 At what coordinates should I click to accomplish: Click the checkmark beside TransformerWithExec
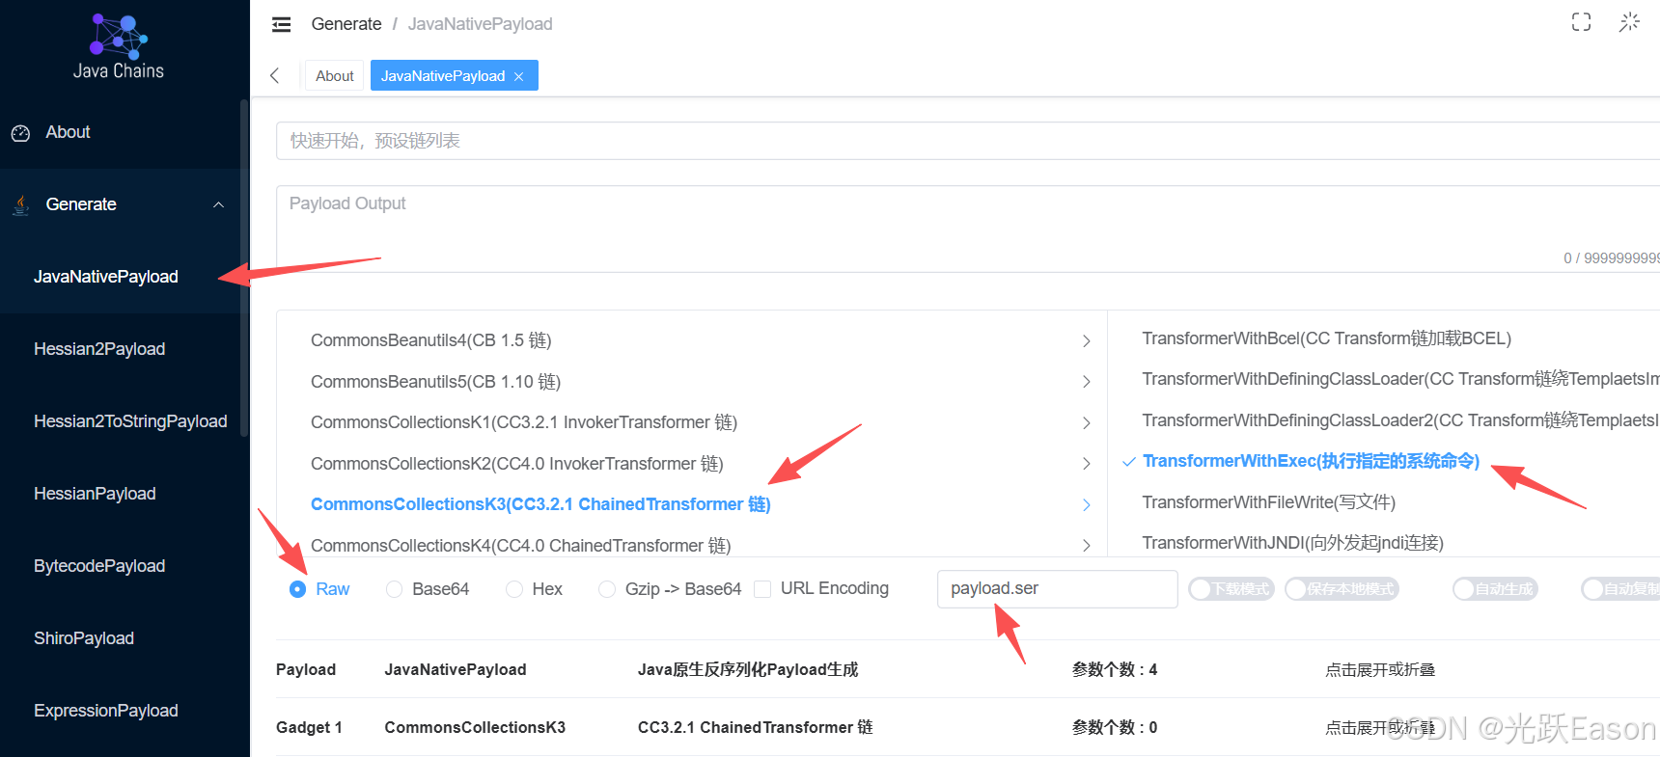click(x=1128, y=462)
